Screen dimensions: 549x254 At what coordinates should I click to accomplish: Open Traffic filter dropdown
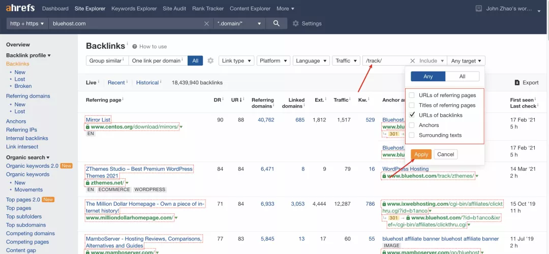coord(346,60)
